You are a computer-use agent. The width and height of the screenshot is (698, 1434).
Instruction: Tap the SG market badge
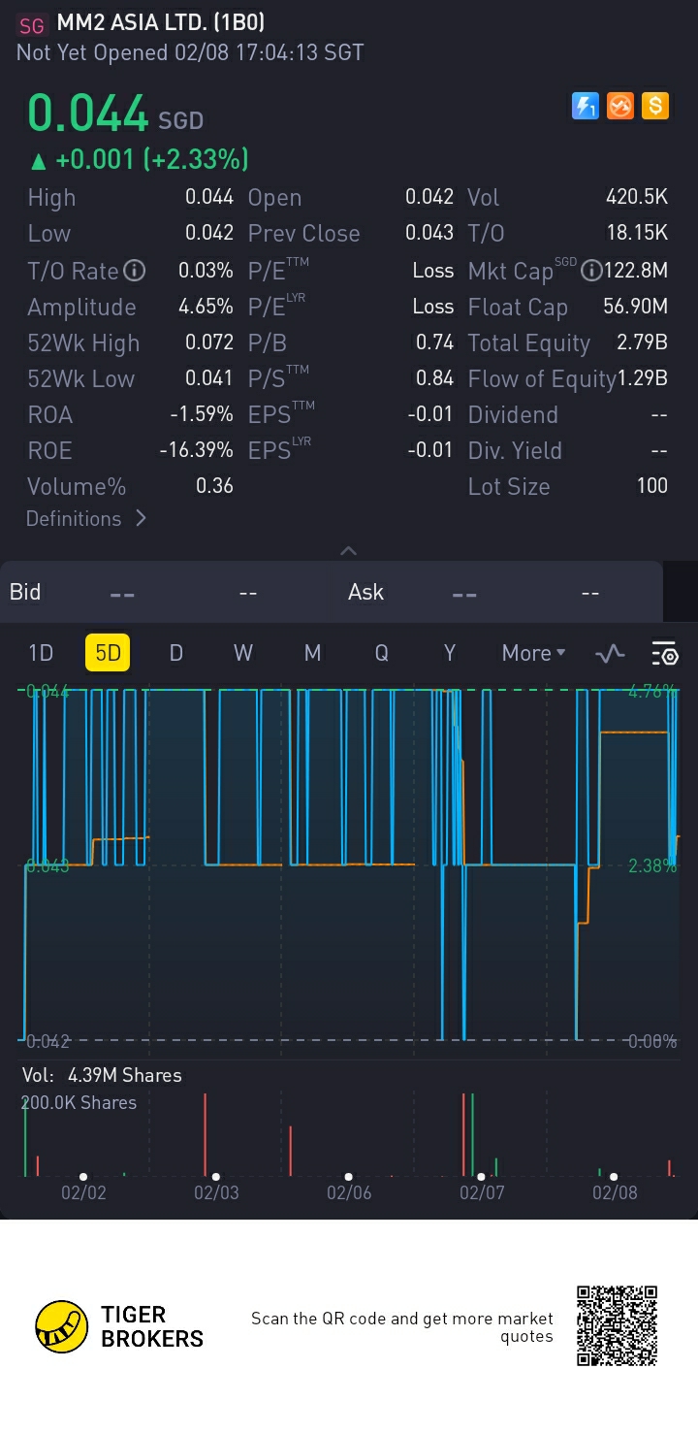coord(32,25)
